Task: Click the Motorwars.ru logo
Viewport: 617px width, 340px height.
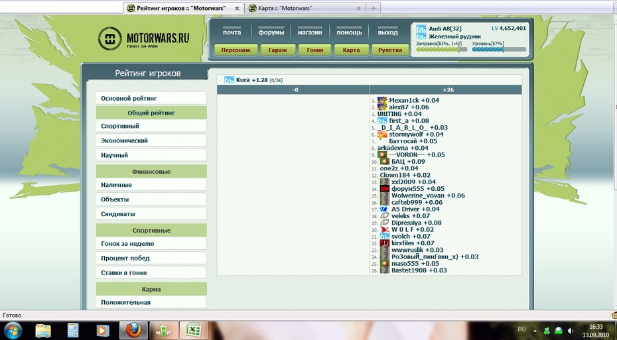Action: click(143, 39)
